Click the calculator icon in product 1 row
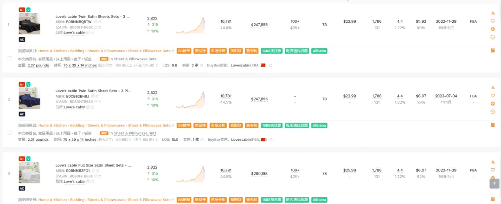Screen dimensions: 501x204 493,51
